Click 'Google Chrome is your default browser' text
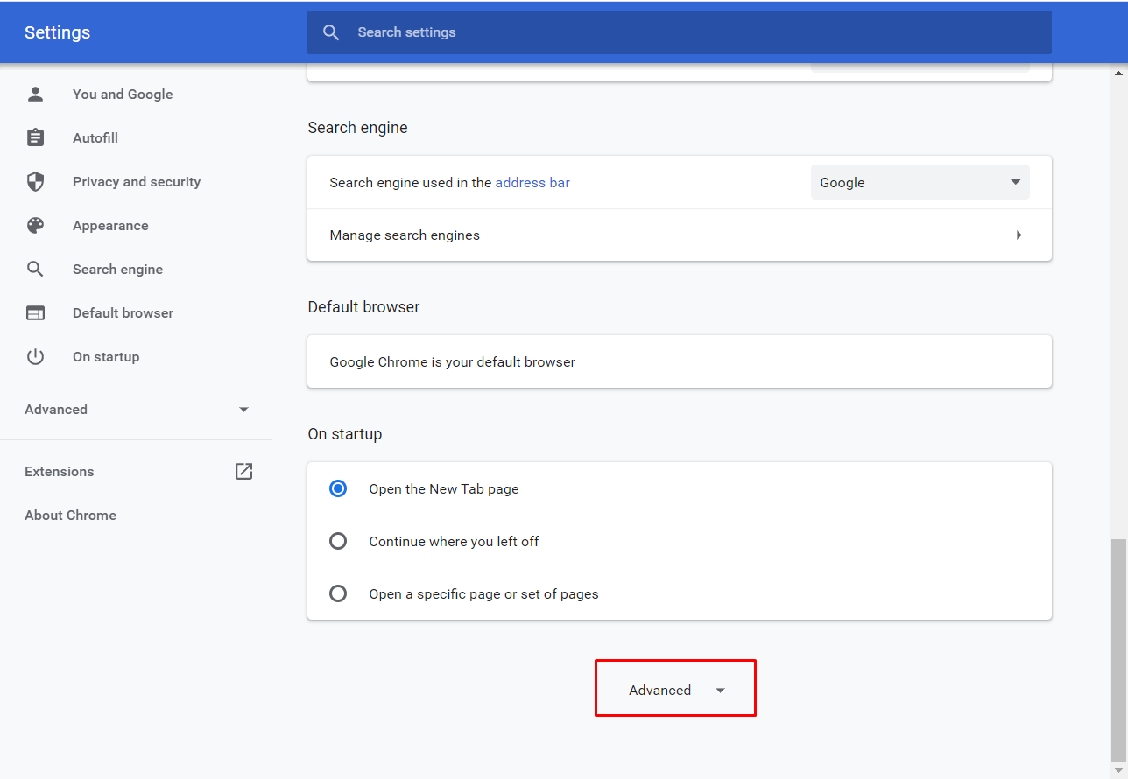This screenshot has height=779, width=1128. (452, 361)
